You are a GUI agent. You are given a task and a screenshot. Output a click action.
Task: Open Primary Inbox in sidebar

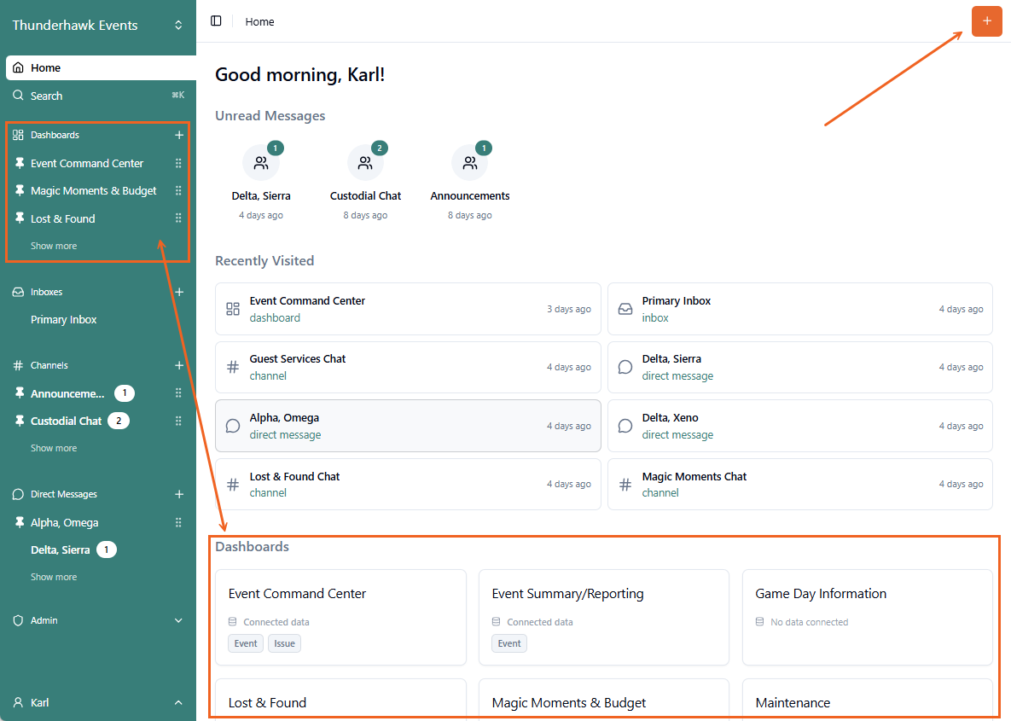pos(64,319)
